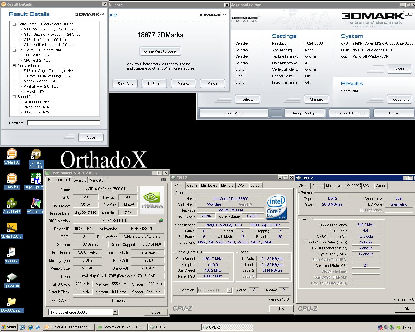Switch to GPU-Z Validation tab
The image size is (415, 332).
point(98,180)
